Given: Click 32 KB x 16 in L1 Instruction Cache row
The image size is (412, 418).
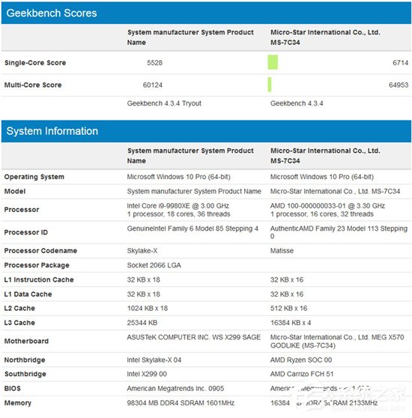Looking at the screenshot, I should pos(287,279).
